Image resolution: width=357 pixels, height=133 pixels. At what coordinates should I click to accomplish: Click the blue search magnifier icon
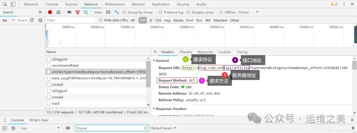click(x=86, y=12)
